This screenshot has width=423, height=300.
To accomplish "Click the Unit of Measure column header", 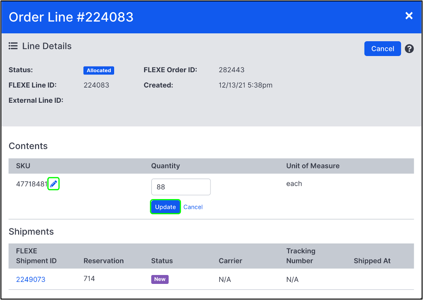I will click(313, 166).
